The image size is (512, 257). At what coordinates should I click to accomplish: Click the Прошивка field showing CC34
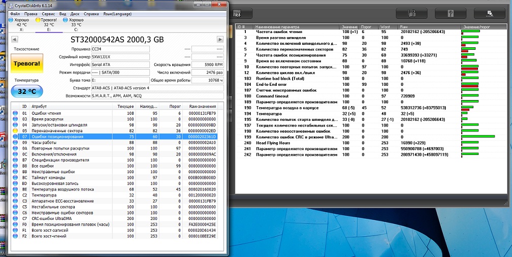[x=120, y=49]
